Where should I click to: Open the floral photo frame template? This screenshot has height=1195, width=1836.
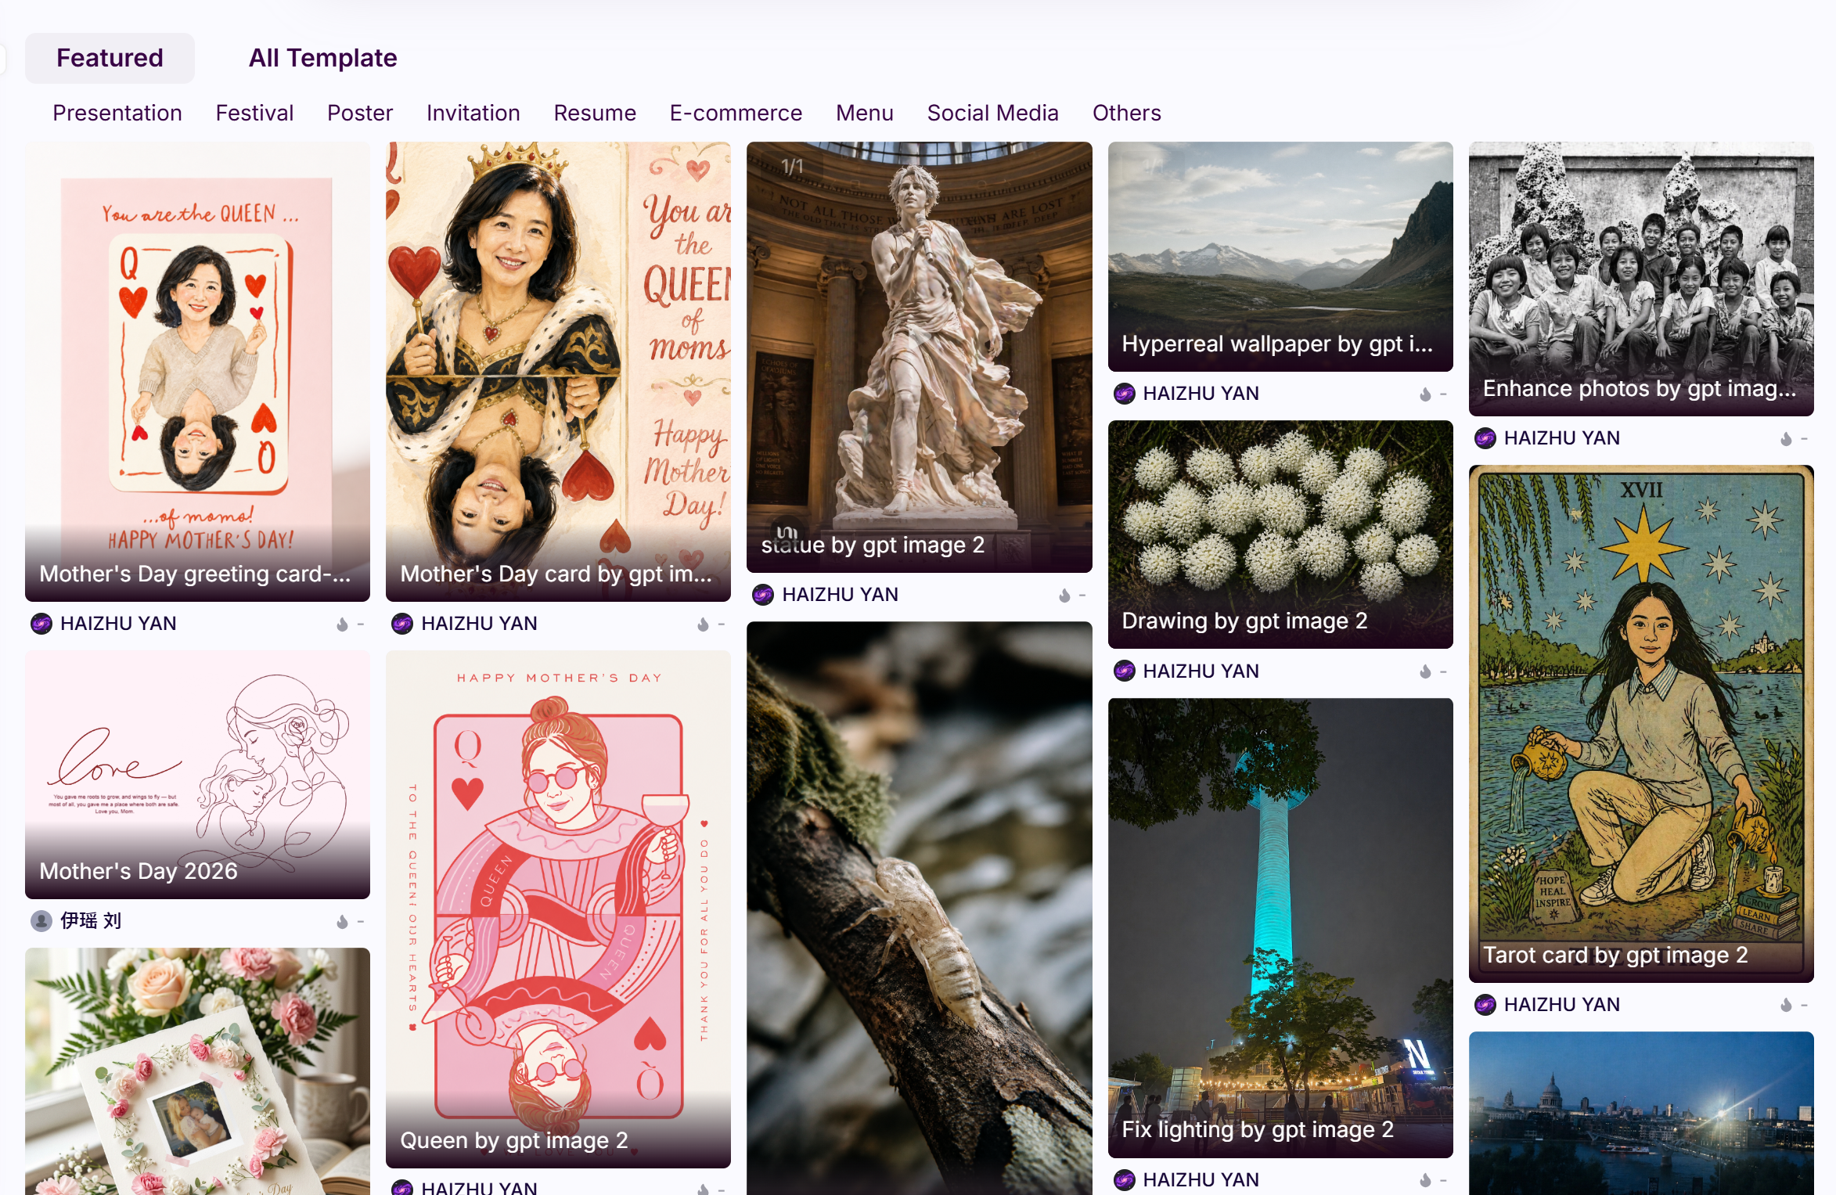point(197,1071)
